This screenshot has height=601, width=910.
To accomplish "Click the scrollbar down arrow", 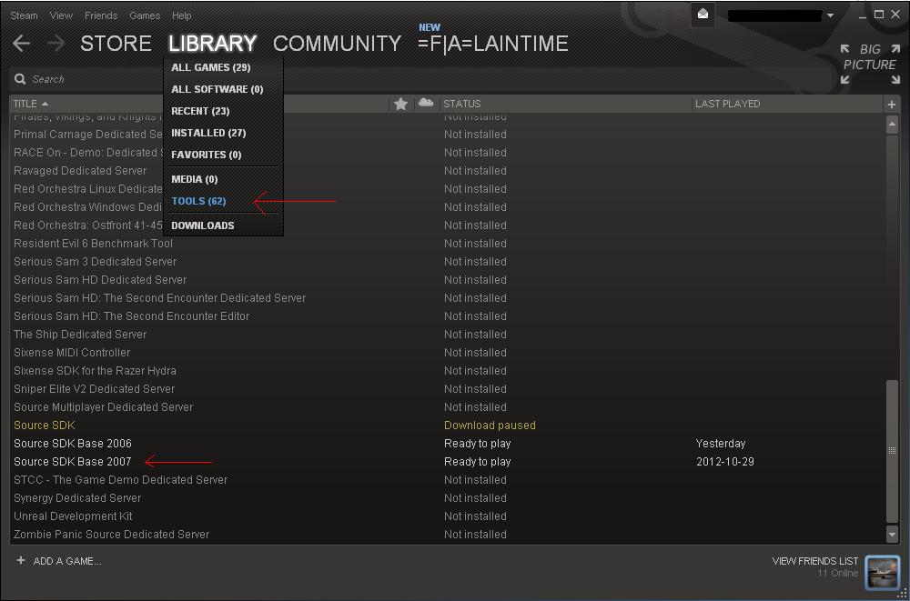I will tap(893, 534).
